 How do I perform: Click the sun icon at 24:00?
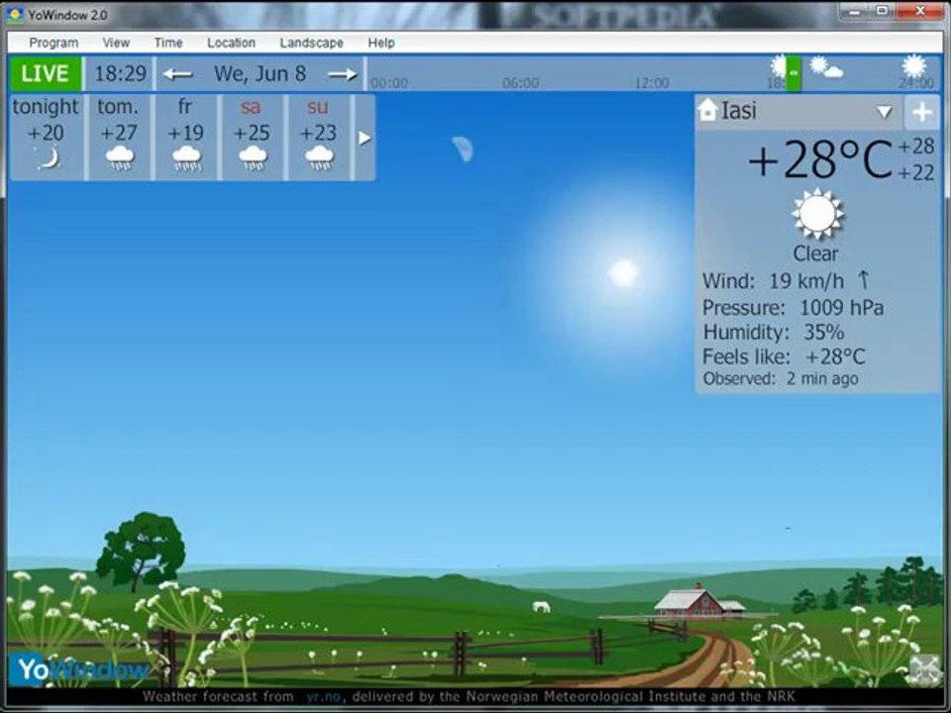tap(914, 66)
